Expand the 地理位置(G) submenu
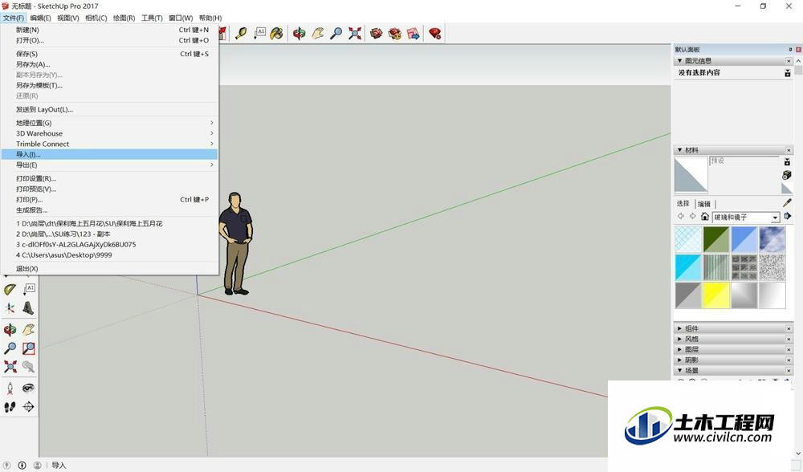The width and height of the screenshot is (803, 472). 109,123
